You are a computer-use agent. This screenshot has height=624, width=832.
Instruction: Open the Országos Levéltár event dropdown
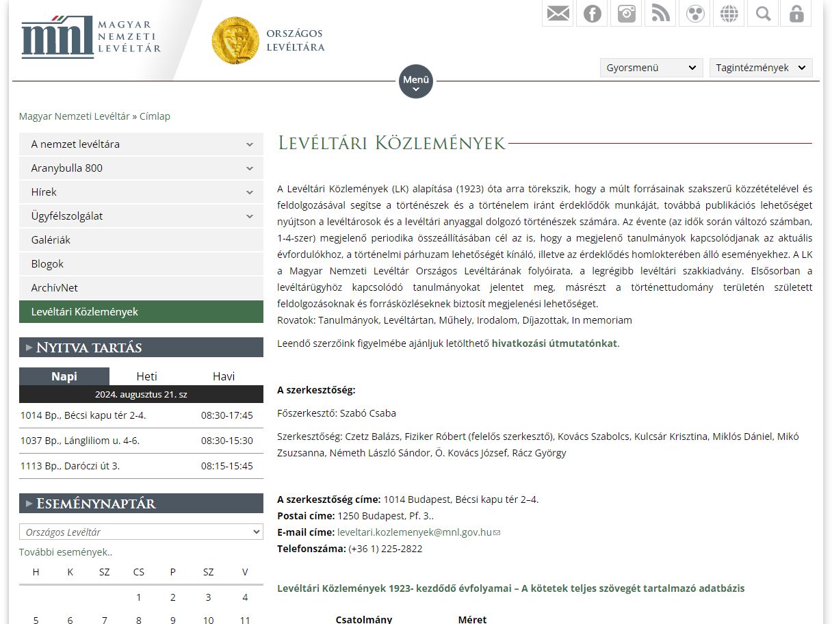141,532
